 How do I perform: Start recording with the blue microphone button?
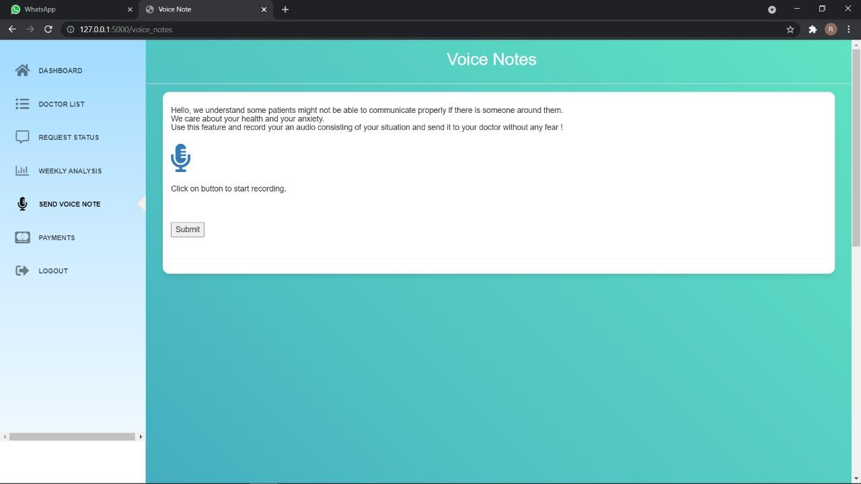[x=180, y=158]
